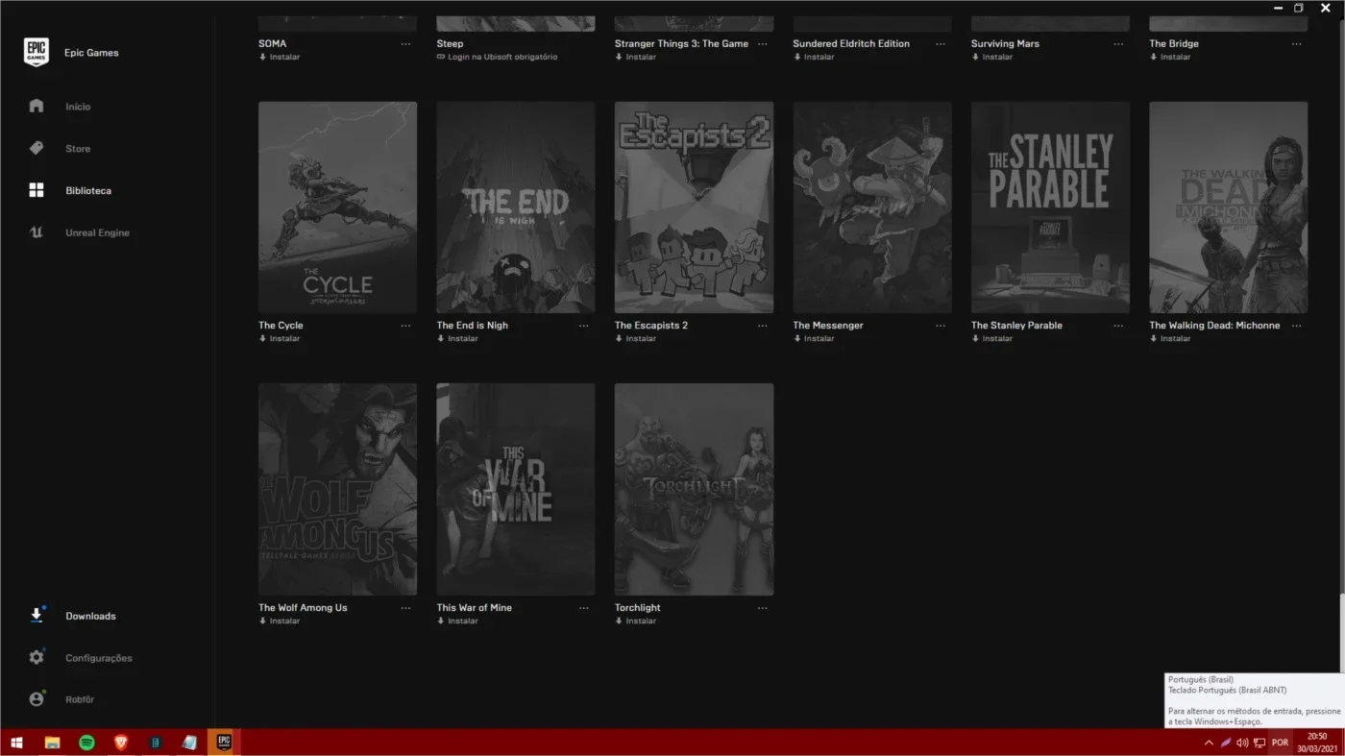Go to the Store menu item
The width and height of the screenshot is (1345, 756).
pyautogui.click(x=78, y=149)
